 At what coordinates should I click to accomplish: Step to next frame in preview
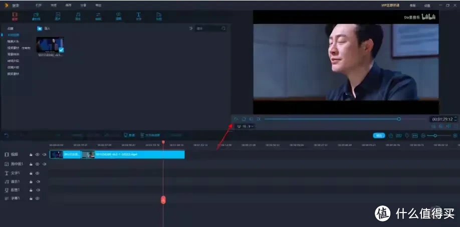tap(259, 119)
